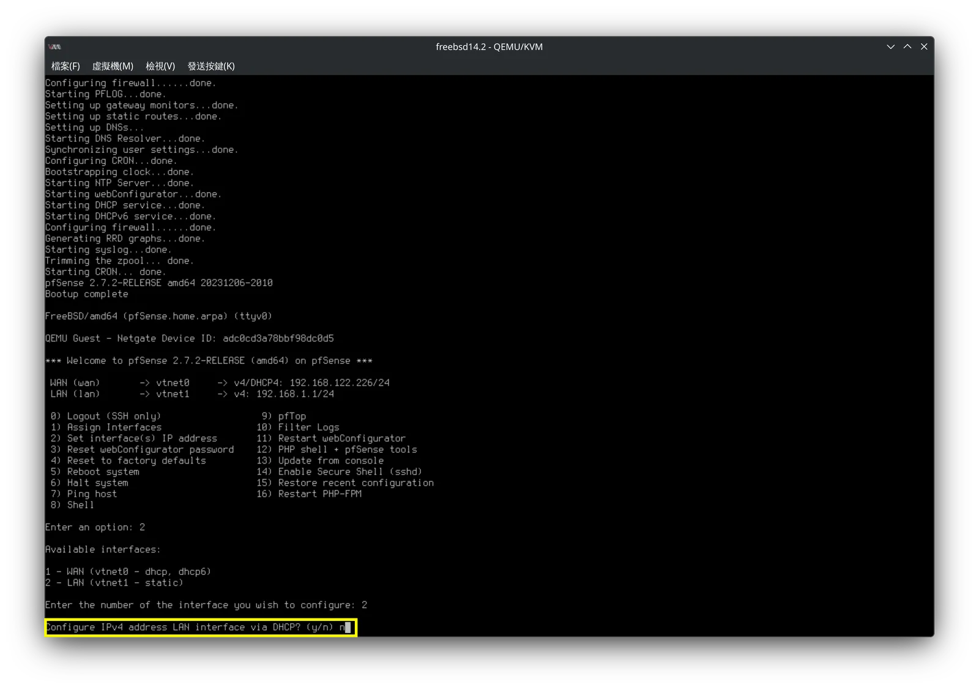Click '11) Restart webConfigurator' option
The width and height of the screenshot is (979, 690).
(331, 438)
